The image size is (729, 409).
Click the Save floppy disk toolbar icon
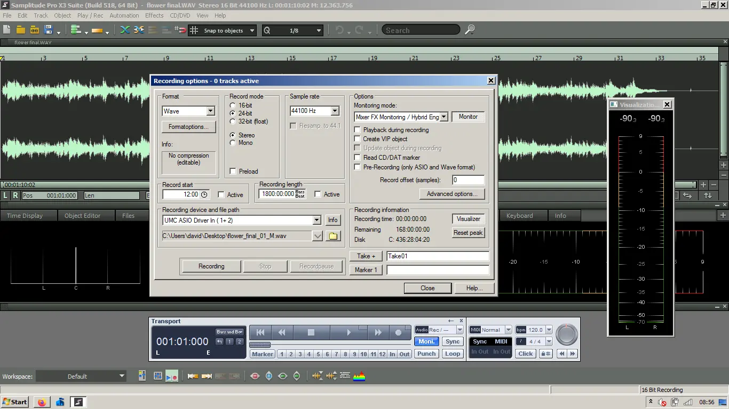(x=49, y=30)
